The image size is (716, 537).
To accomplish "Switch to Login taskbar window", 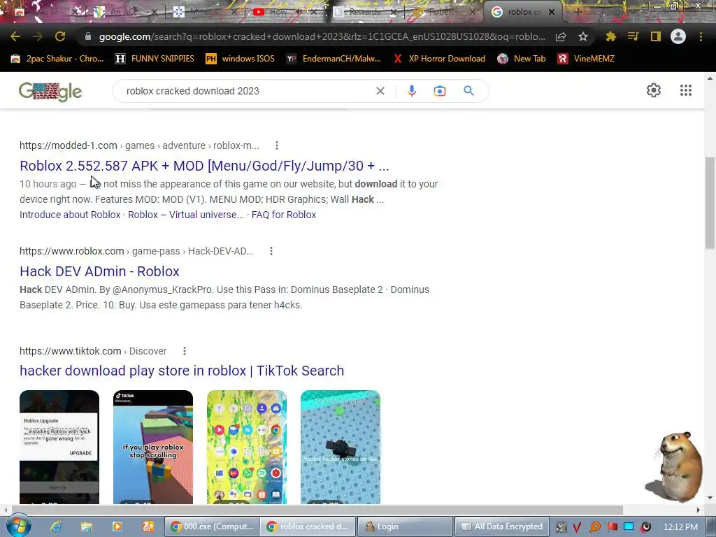I will point(403,527).
